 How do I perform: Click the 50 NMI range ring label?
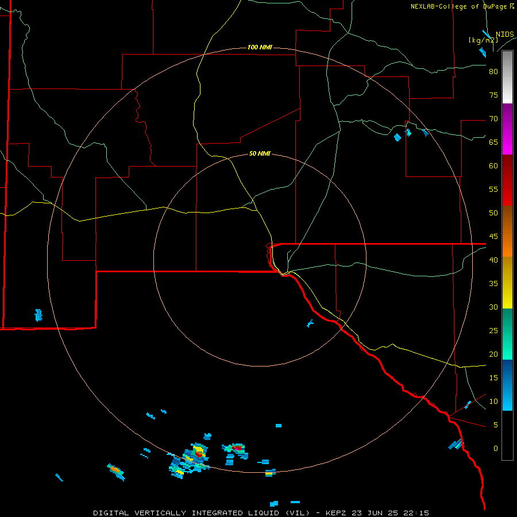[x=260, y=153]
